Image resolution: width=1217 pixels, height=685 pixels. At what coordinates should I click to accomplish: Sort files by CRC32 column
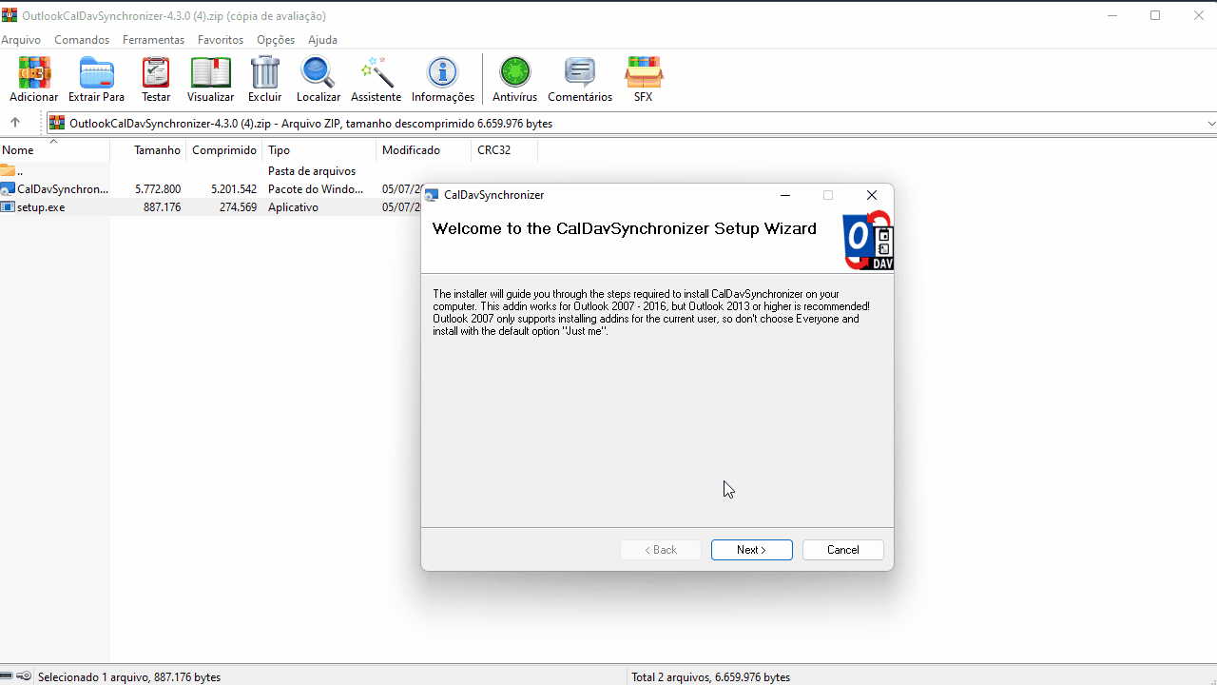[x=505, y=150]
